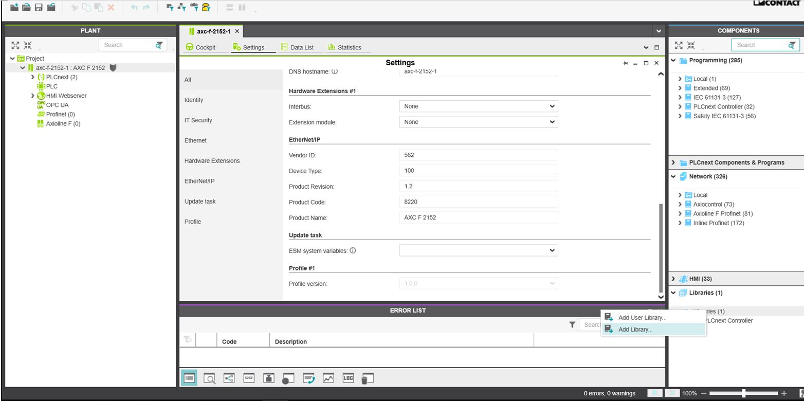Expand the PLCnext (2) node

click(x=33, y=77)
